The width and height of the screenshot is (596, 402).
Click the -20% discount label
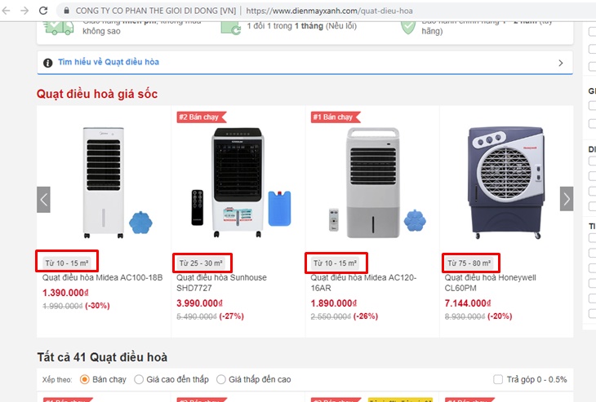(500, 316)
